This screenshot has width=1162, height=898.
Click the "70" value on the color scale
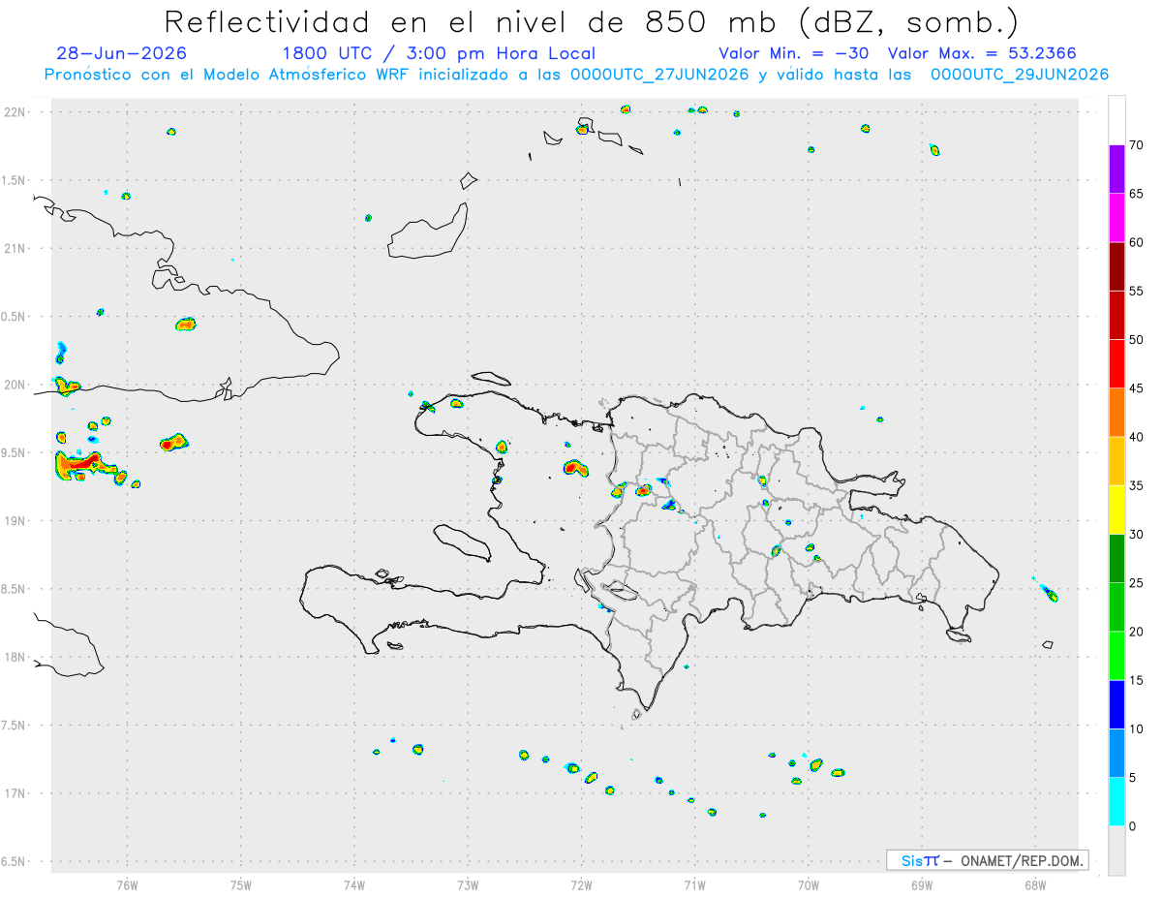click(x=1137, y=145)
